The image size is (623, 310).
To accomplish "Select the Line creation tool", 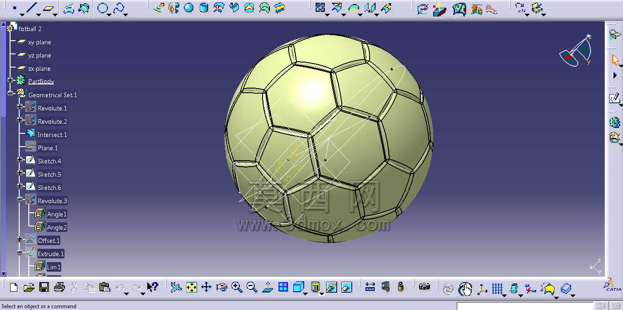I will [31, 8].
